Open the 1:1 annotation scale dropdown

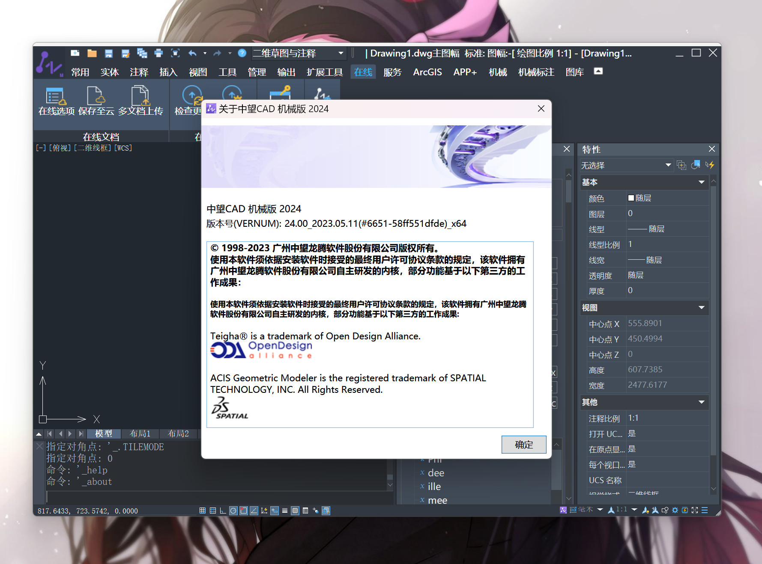pyautogui.click(x=634, y=510)
